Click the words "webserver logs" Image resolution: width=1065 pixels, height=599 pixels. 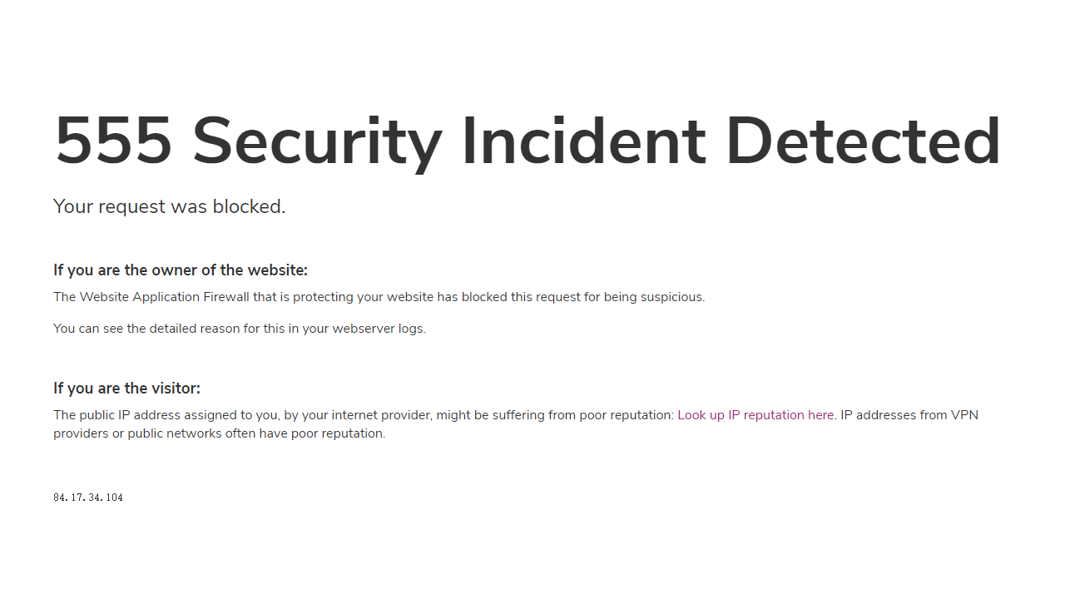[378, 329]
